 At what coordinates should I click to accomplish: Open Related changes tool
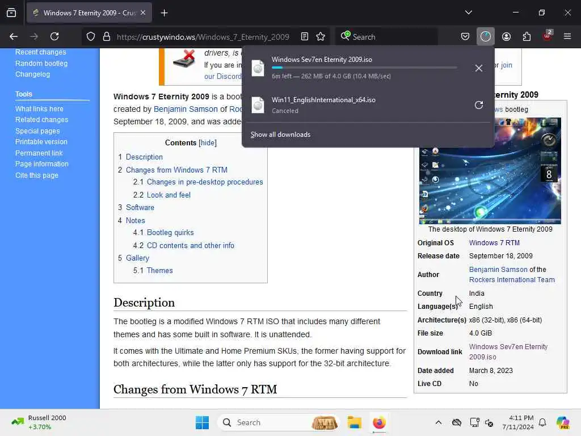pos(42,120)
